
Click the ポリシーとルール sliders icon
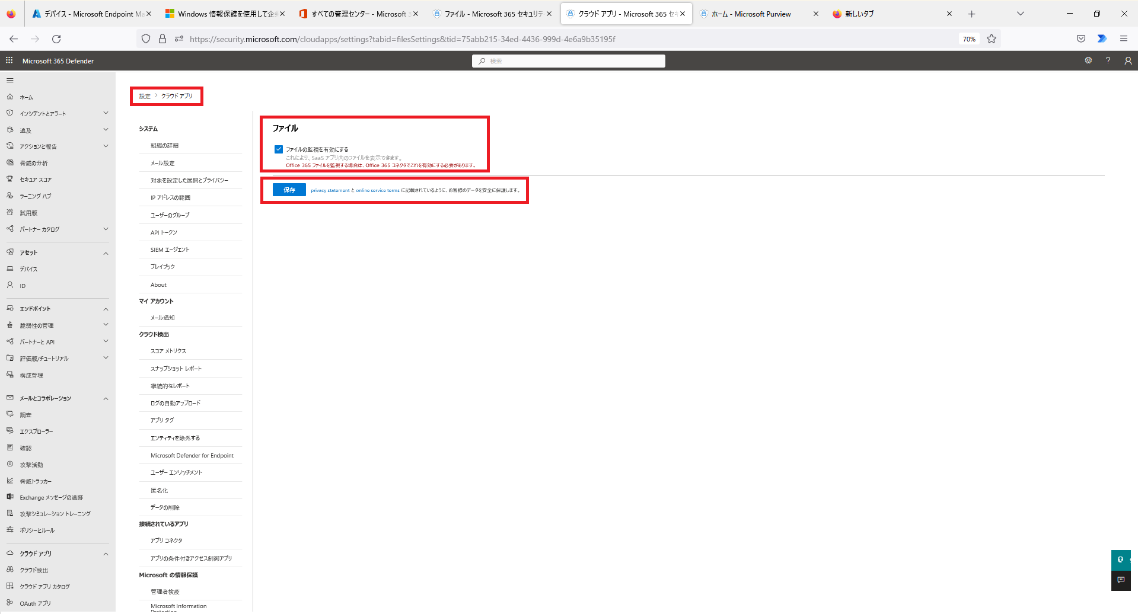pos(10,530)
